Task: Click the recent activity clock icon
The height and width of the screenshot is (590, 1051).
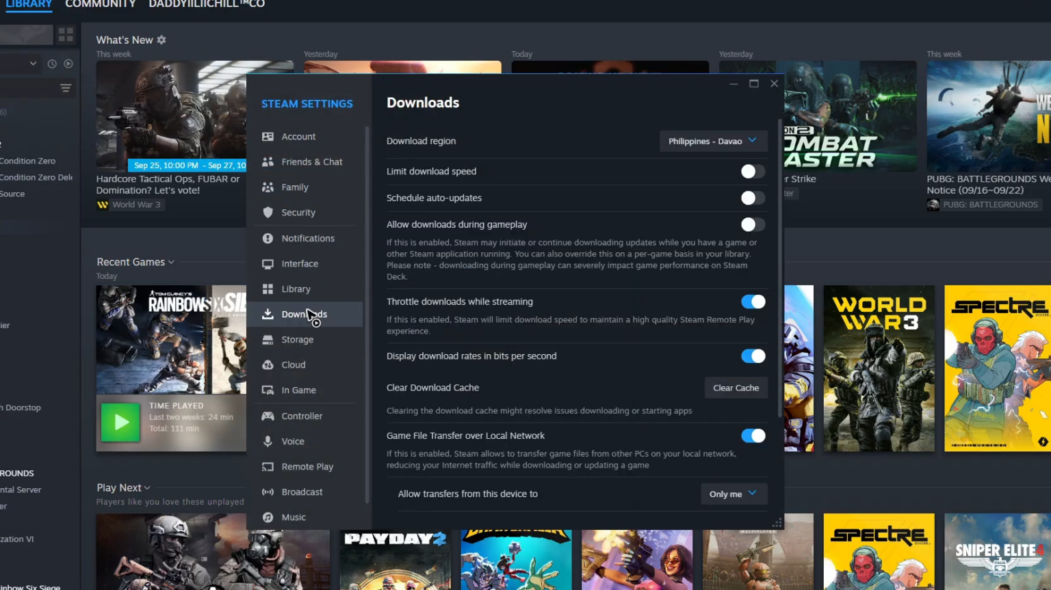Action: point(52,64)
